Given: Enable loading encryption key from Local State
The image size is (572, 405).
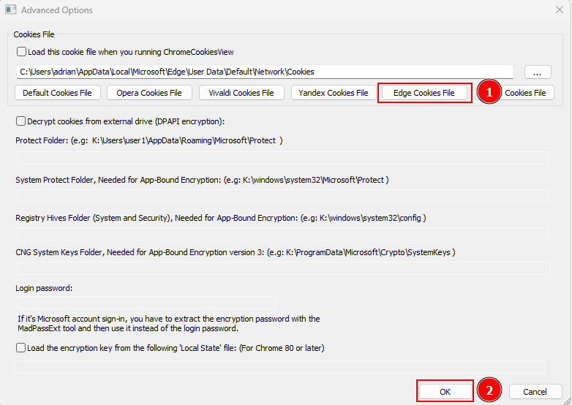Looking at the screenshot, I should (21, 348).
